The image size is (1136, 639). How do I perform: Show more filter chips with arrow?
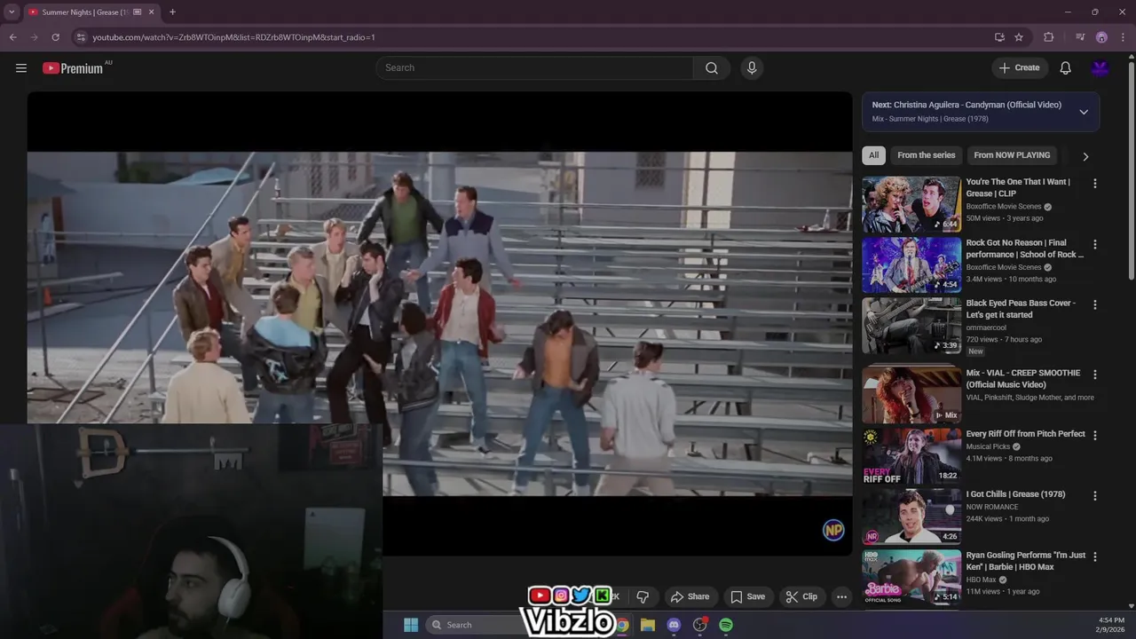(x=1085, y=156)
